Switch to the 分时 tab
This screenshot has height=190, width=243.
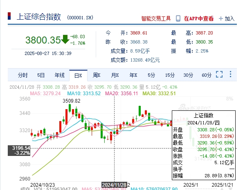coord(22,75)
